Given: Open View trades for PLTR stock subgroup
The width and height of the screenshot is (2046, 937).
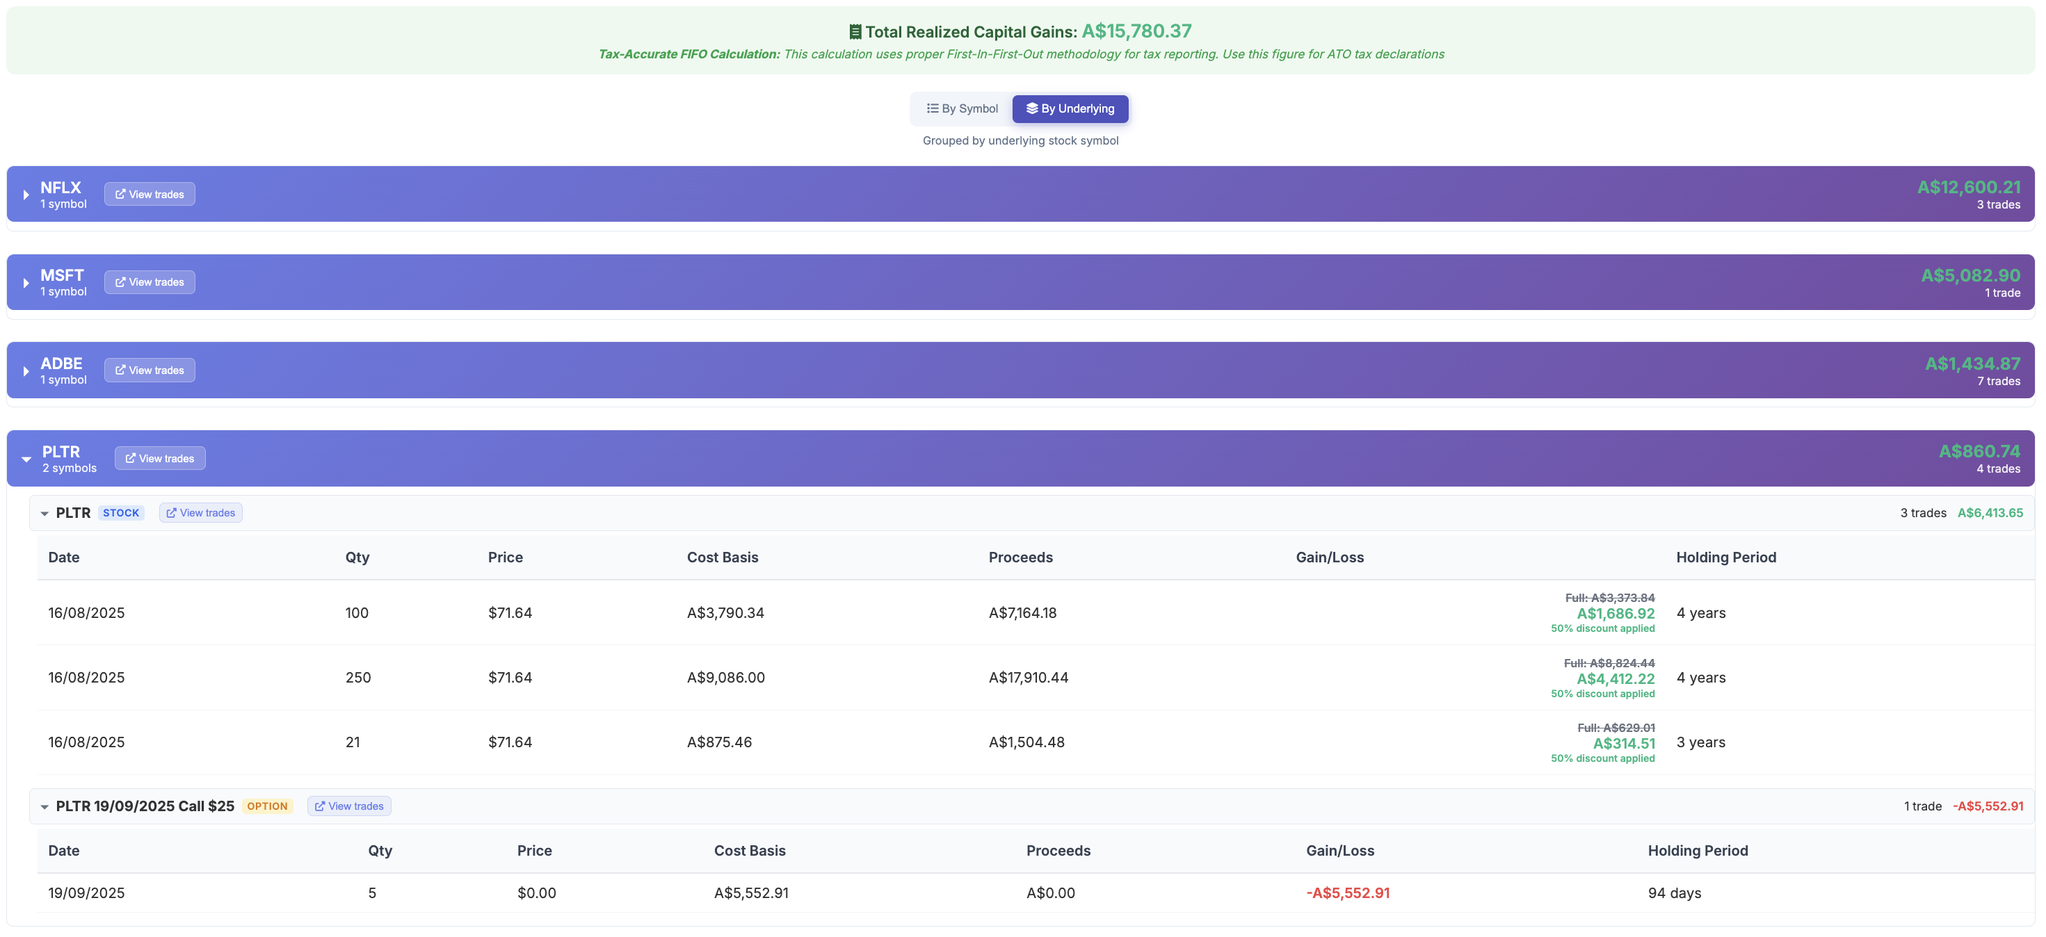Looking at the screenshot, I should (x=200, y=512).
